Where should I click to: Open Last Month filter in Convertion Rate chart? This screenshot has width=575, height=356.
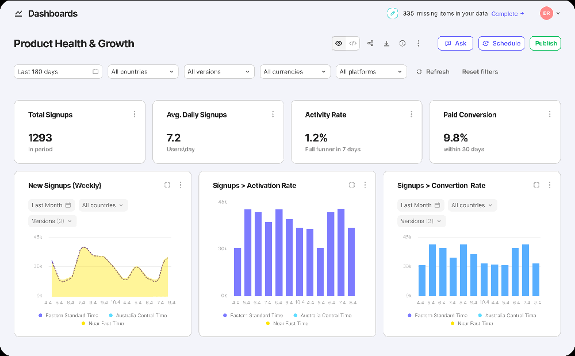421,205
